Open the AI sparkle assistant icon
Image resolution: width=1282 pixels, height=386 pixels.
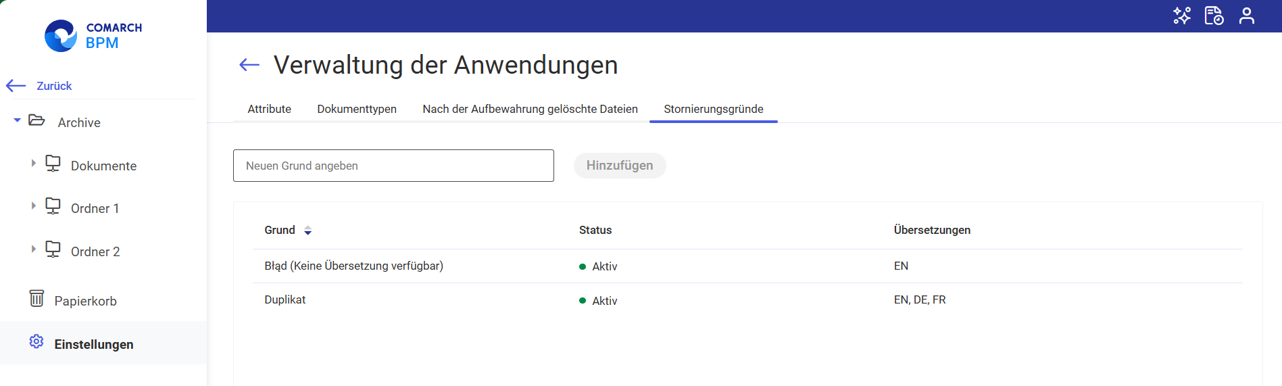pyautogui.click(x=1182, y=16)
